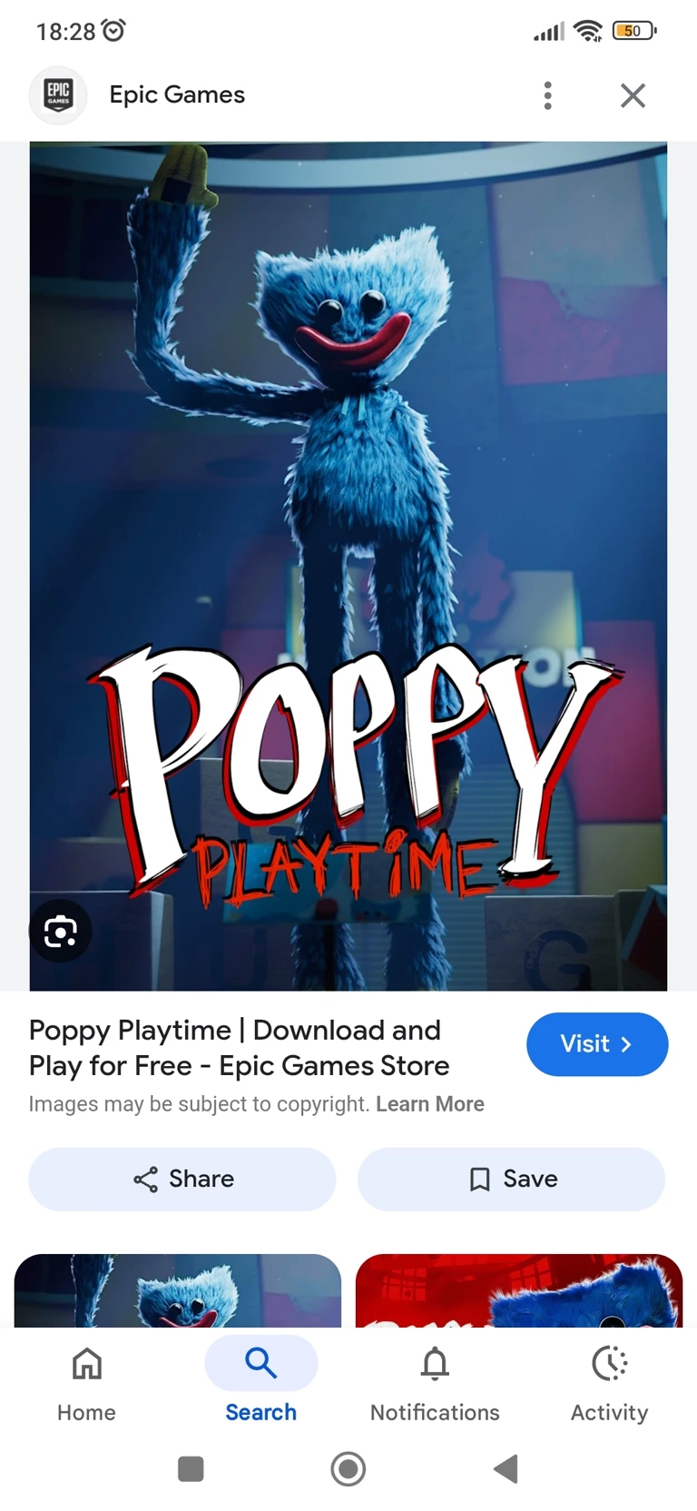The height and width of the screenshot is (1511, 697).
Task: Open the Poppy Playtime page title link
Action: point(240,1048)
